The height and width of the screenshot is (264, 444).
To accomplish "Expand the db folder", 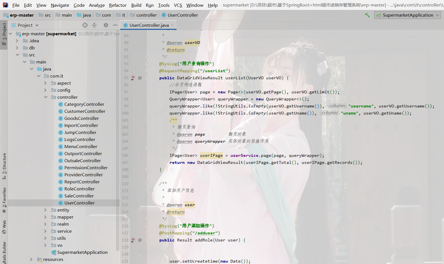I will pos(17,48).
